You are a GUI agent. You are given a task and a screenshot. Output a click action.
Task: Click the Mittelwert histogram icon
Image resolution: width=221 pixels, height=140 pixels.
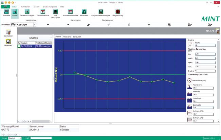pyautogui.click(x=189, y=94)
